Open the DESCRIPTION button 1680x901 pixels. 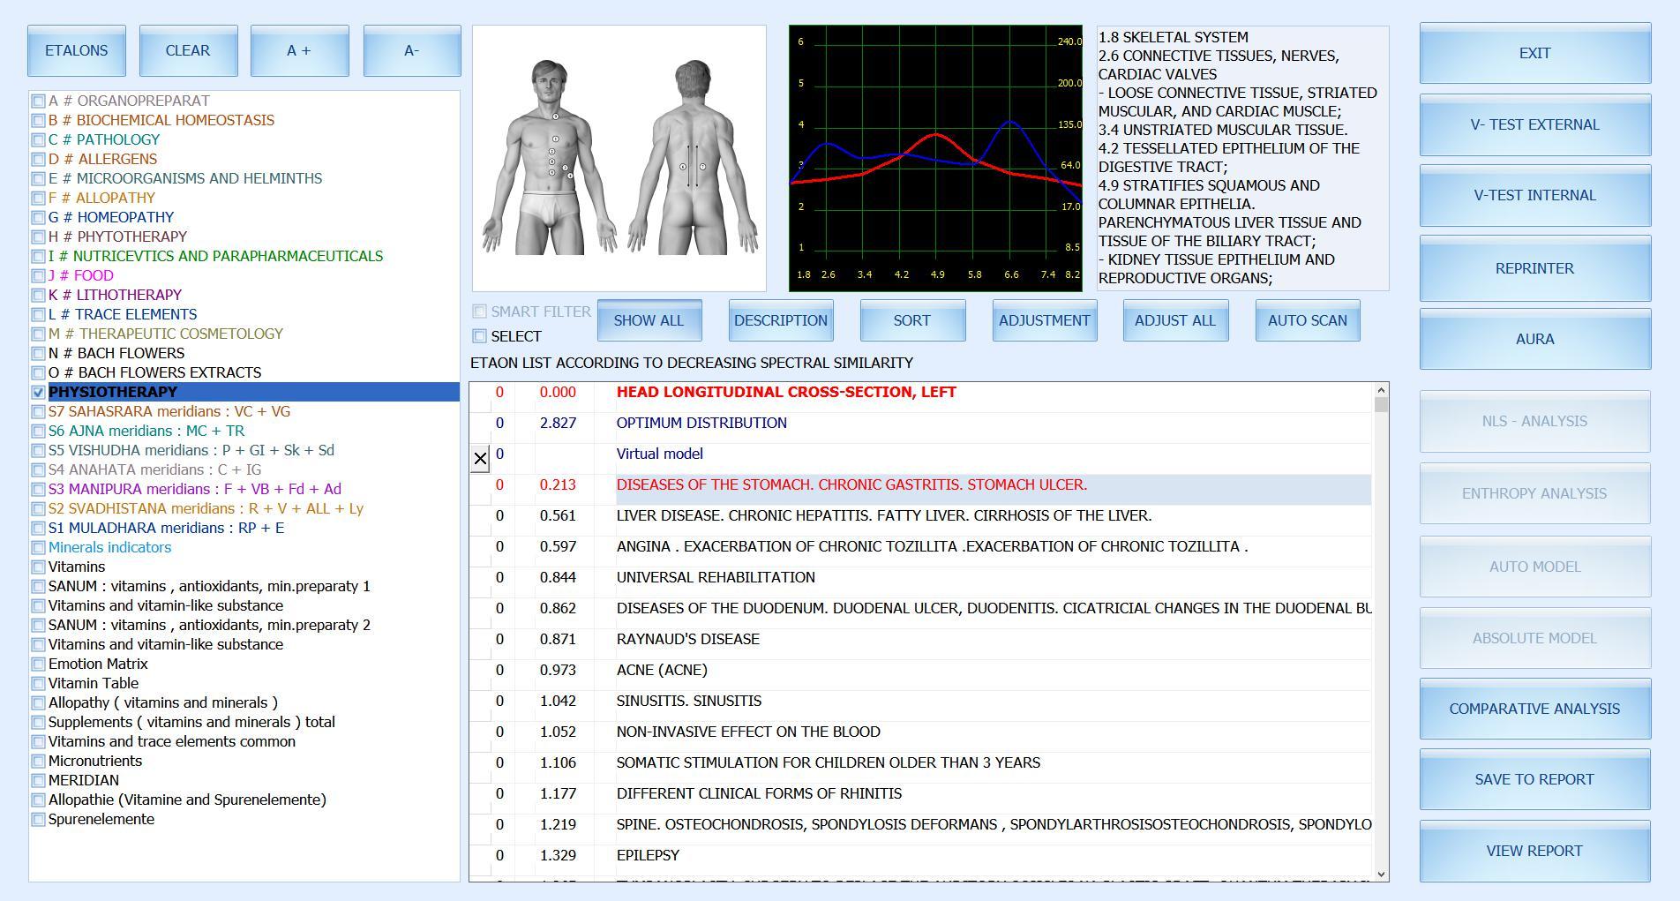(781, 320)
